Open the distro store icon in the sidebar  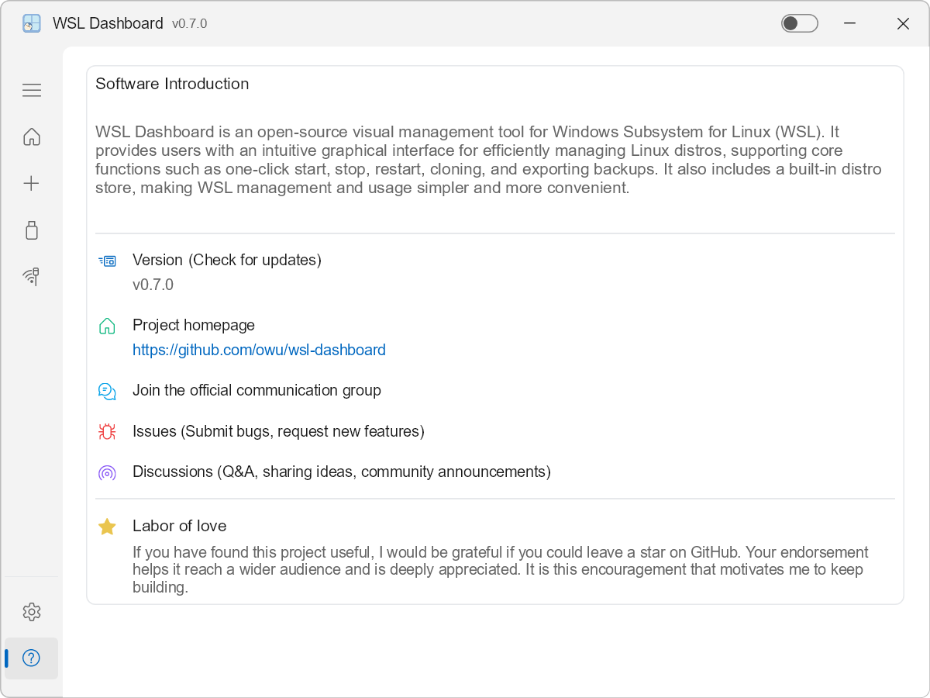coord(31,230)
